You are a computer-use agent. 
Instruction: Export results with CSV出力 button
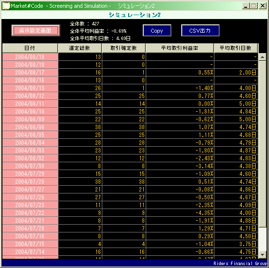pyautogui.click(x=200, y=31)
